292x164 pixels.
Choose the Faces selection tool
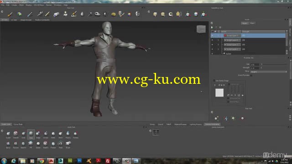(x=155, y=14)
